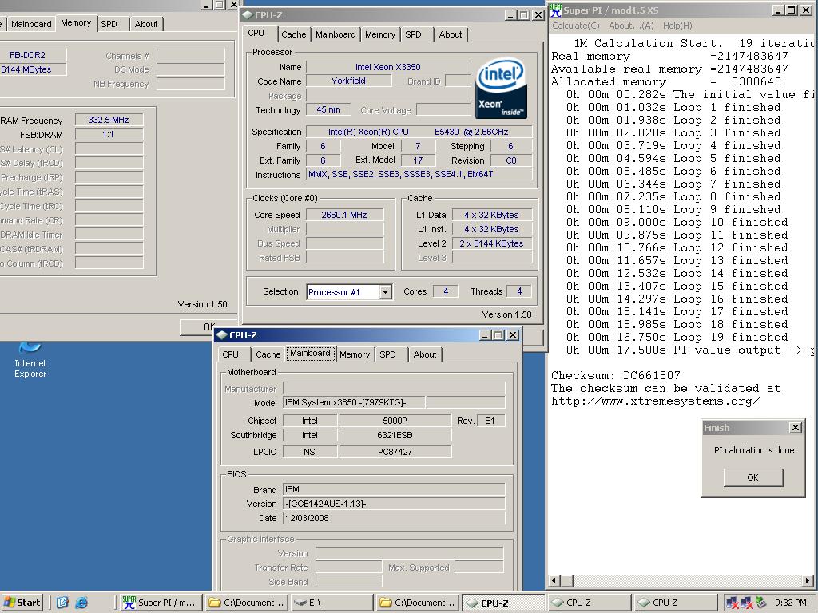
Task: Click the DRAM Frequency 332.5 MHz value
Action: [109, 120]
